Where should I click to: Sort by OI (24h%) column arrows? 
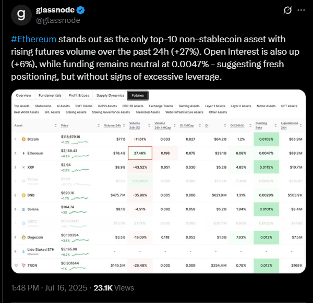(250, 125)
